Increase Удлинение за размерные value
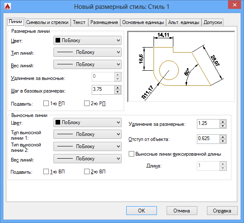 tap(223, 122)
